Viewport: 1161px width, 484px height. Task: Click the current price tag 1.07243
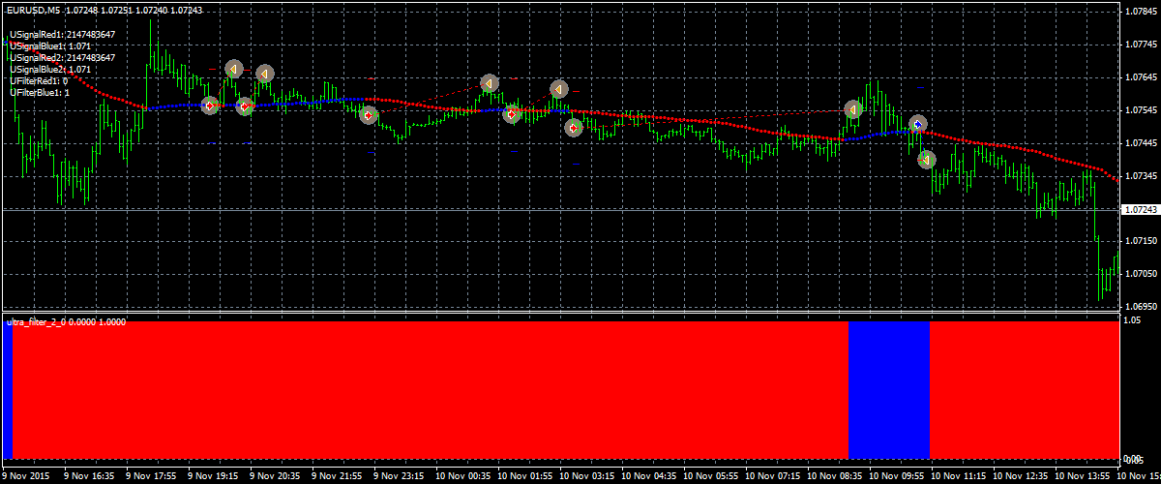pyautogui.click(x=1140, y=210)
